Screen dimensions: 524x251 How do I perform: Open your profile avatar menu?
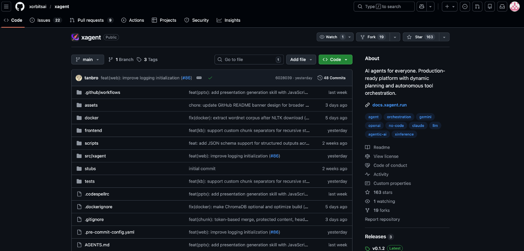514,6
